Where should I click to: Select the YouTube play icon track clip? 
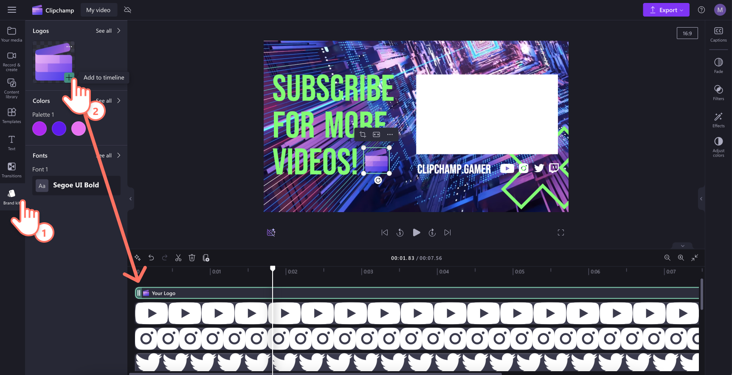coord(417,313)
